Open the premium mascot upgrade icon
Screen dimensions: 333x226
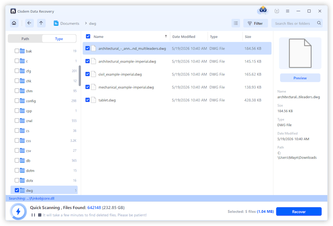pyautogui.click(x=263, y=10)
